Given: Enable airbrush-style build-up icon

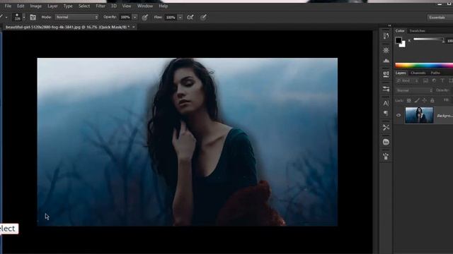Looking at the screenshot, I should click(x=190, y=17).
